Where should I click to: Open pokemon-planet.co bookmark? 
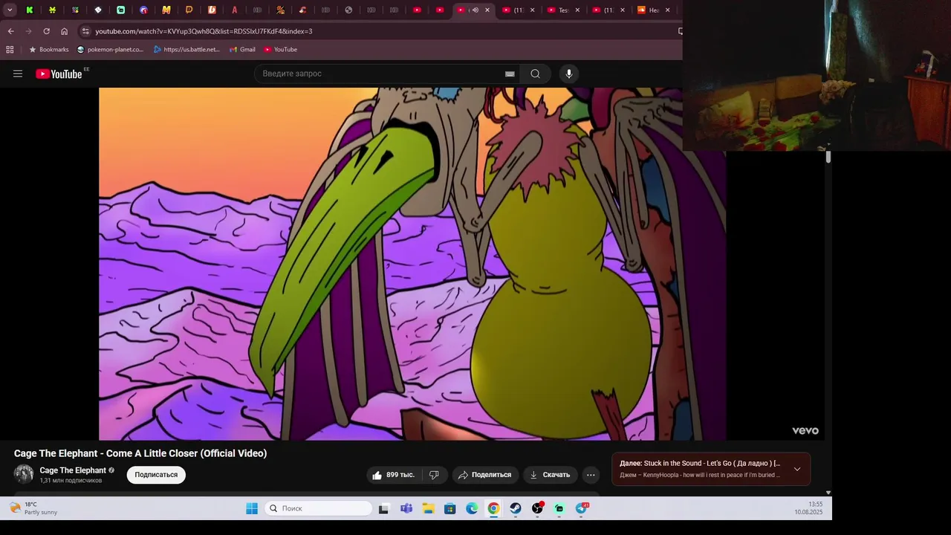click(111, 50)
